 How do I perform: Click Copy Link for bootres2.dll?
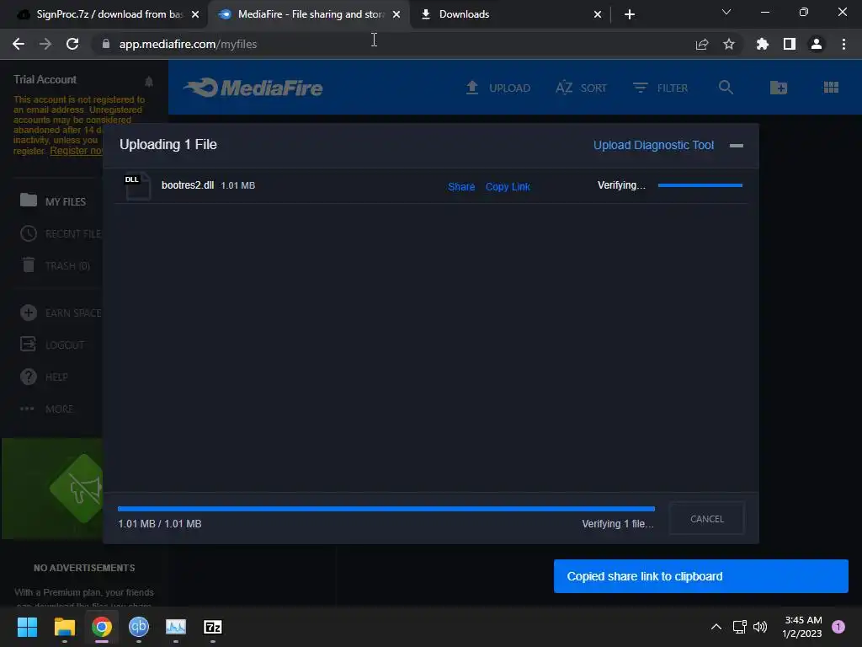click(x=508, y=186)
